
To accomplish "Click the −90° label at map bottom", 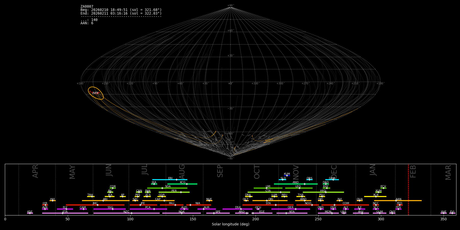I will pyautogui.click(x=231, y=159).
